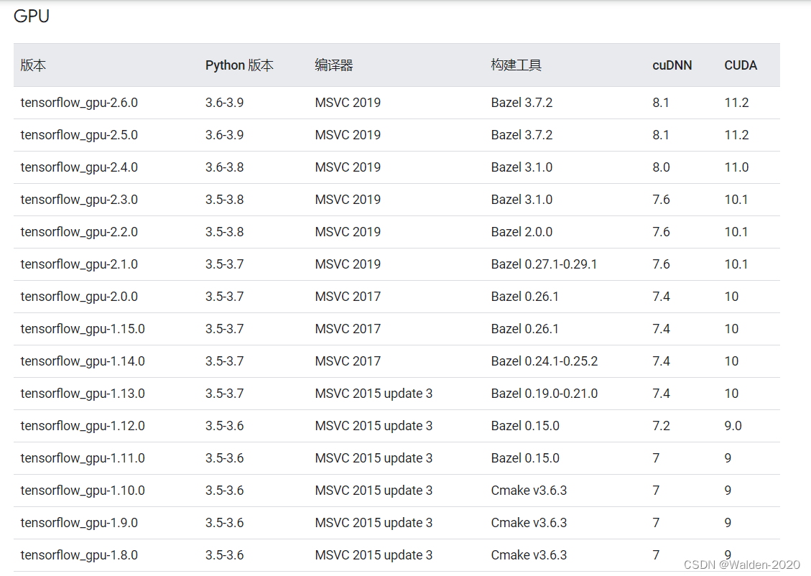Select tensorflow_gpu-2.6.0 version cell
The height and width of the screenshot is (576, 811).
point(79,103)
